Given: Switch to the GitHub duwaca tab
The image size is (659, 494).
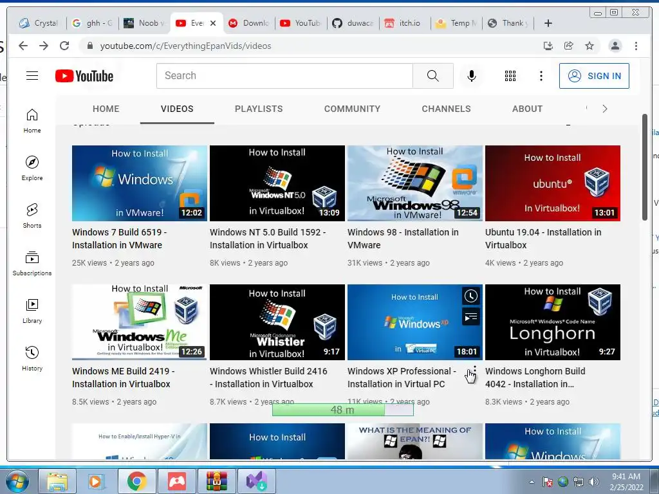Looking at the screenshot, I should (353, 23).
